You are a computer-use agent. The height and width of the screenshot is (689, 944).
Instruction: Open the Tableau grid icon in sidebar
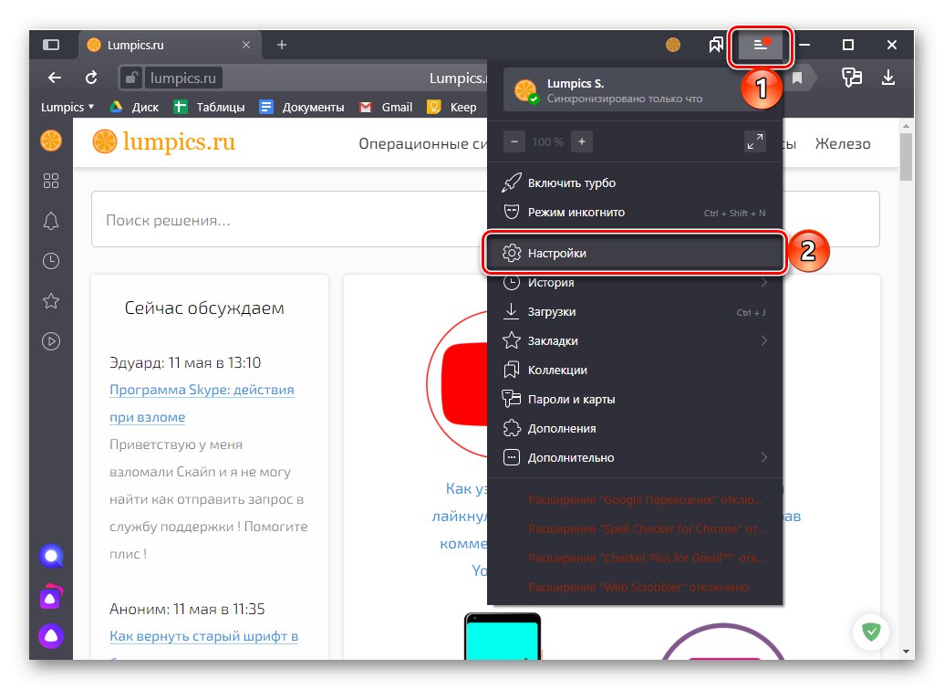51,181
